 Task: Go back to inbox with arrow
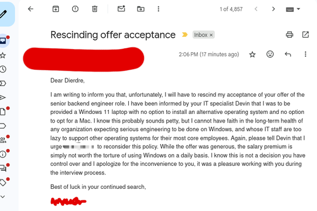click(x=31, y=9)
